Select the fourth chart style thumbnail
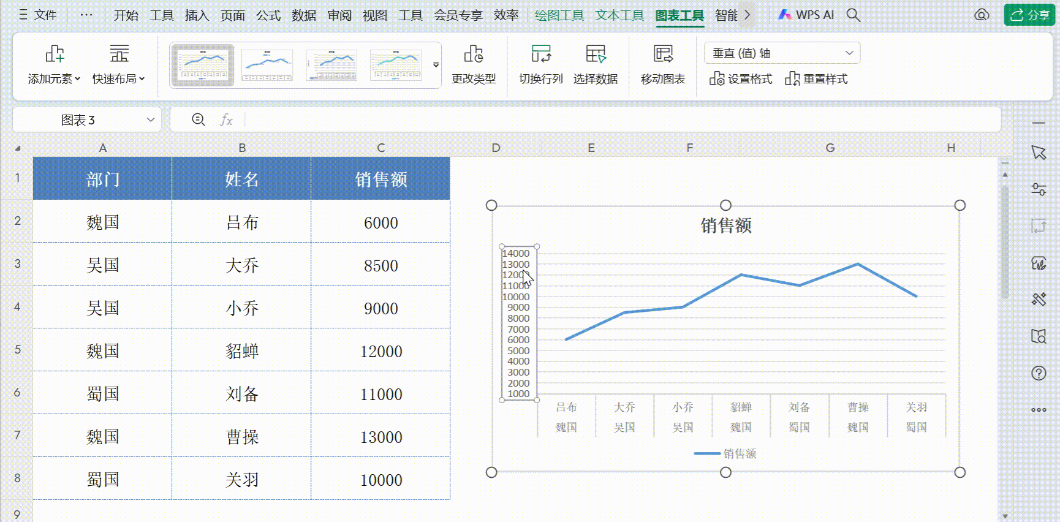The image size is (1060, 522). 396,65
